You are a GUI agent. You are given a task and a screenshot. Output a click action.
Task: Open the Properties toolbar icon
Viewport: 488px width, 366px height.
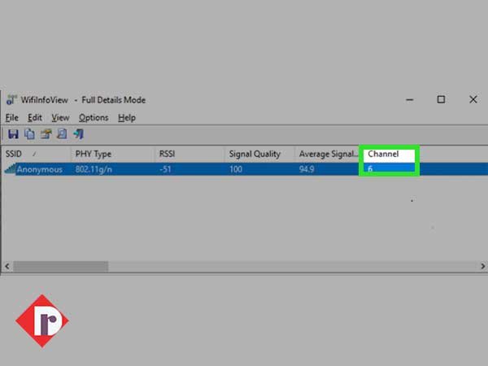(46, 134)
